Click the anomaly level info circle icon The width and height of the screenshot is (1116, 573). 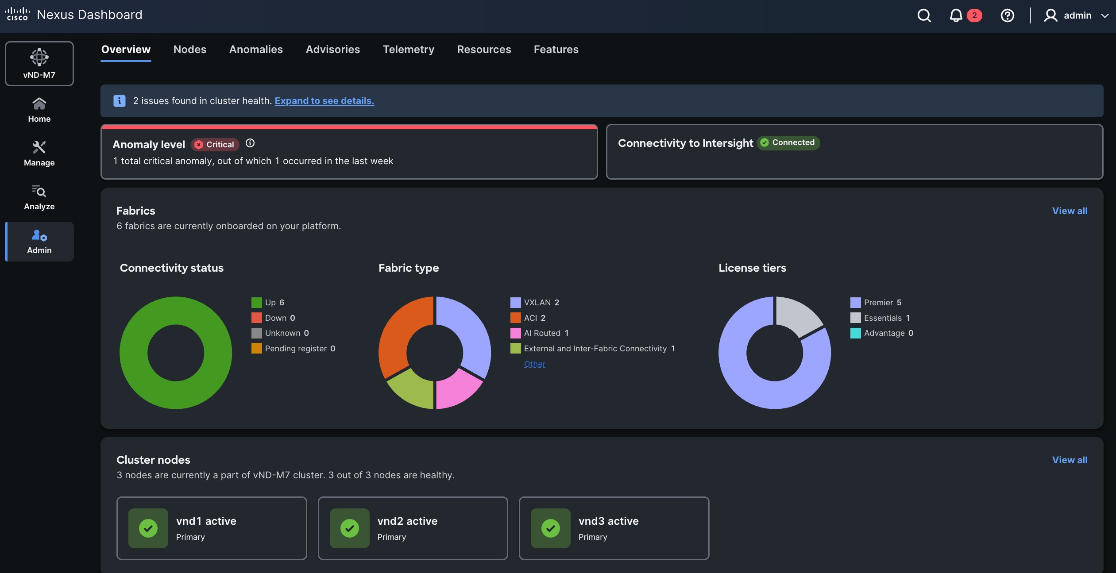point(250,143)
